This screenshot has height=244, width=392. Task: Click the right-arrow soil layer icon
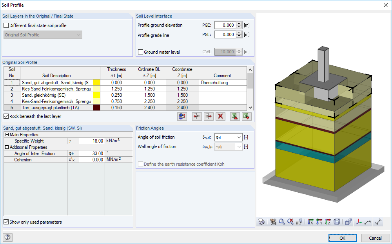pos(209,116)
